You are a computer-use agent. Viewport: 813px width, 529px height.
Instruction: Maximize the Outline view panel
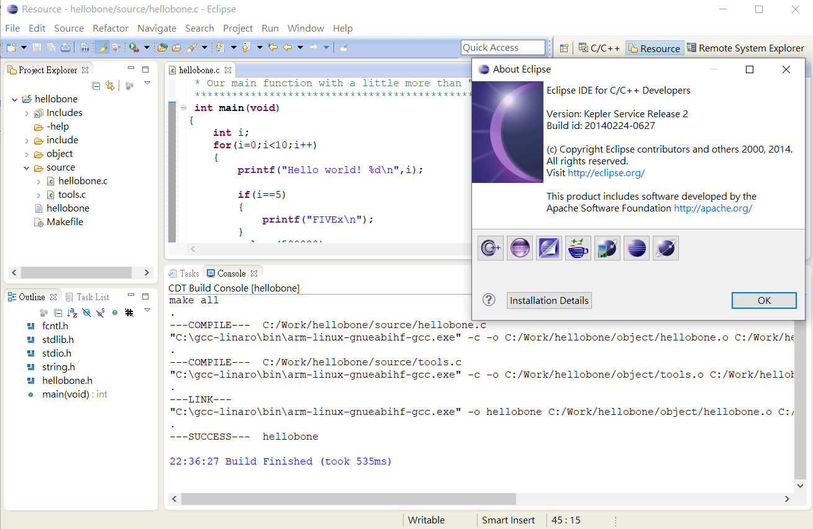[145, 296]
